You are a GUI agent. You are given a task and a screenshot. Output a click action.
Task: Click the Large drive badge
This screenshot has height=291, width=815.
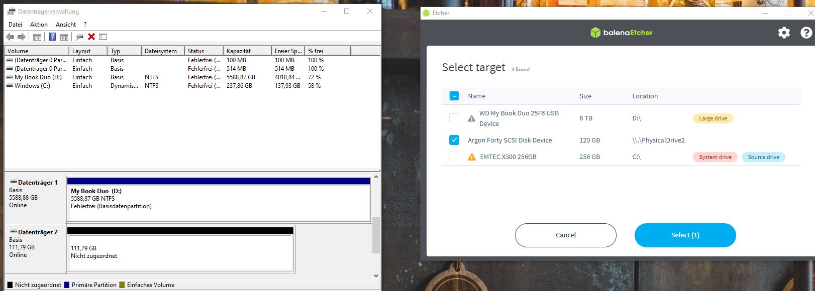click(x=713, y=118)
